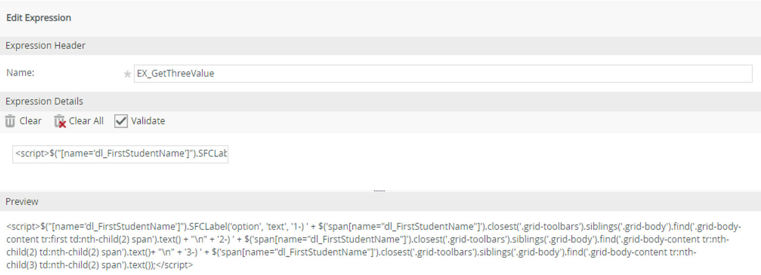Click the required-field star beside Name
761x275 pixels.
click(127, 74)
